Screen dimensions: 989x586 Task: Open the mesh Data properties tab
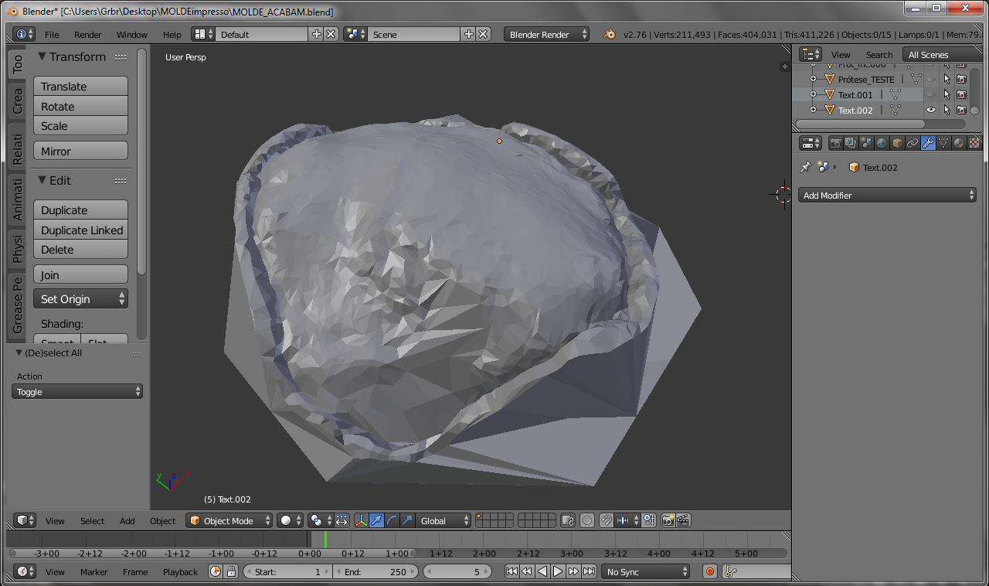tap(943, 143)
